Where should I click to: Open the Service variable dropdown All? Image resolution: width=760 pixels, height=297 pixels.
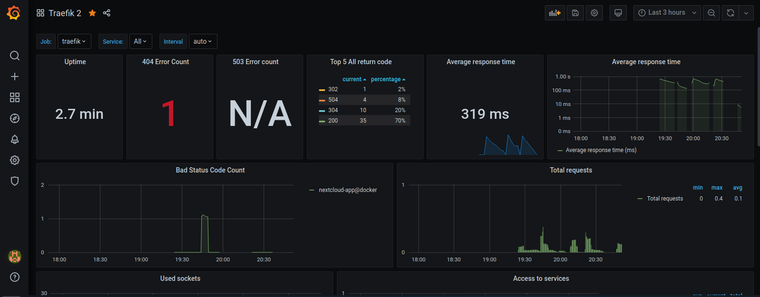click(x=141, y=41)
